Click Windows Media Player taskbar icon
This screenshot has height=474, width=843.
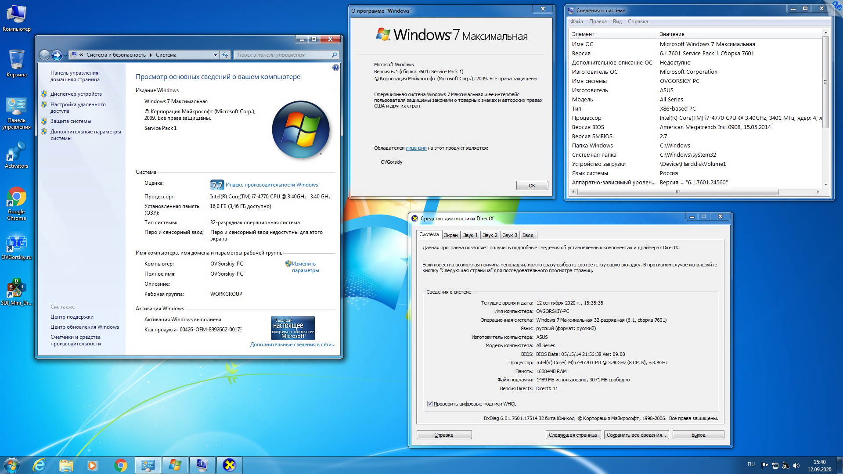point(93,465)
